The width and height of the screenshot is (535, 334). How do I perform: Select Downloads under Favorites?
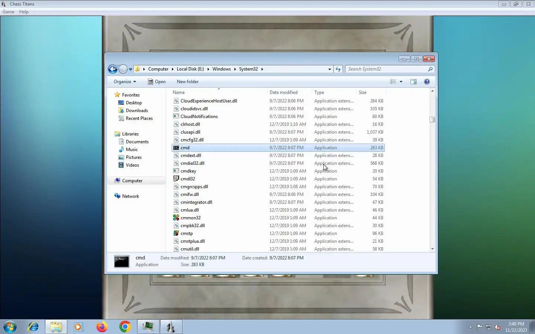click(137, 111)
